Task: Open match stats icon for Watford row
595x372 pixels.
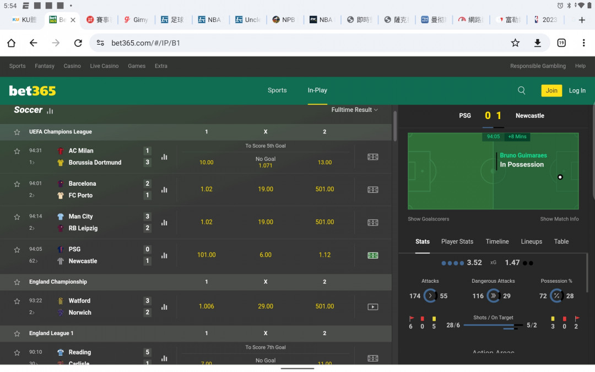Action: click(x=164, y=307)
